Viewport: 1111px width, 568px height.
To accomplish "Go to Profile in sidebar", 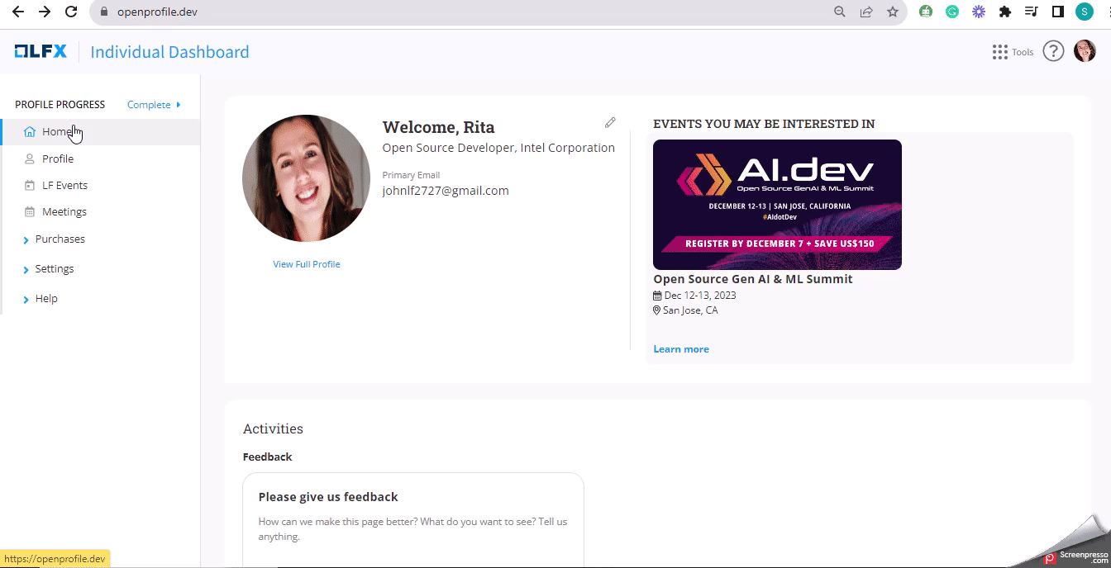I will pyautogui.click(x=58, y=159).
